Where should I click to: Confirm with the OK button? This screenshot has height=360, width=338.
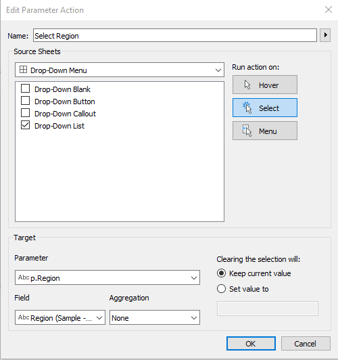(251, 344)
